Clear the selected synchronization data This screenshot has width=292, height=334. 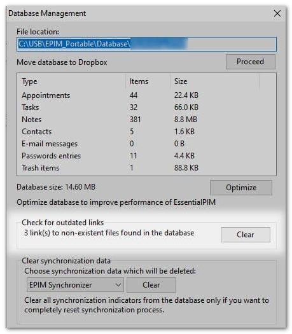point(151,285)
